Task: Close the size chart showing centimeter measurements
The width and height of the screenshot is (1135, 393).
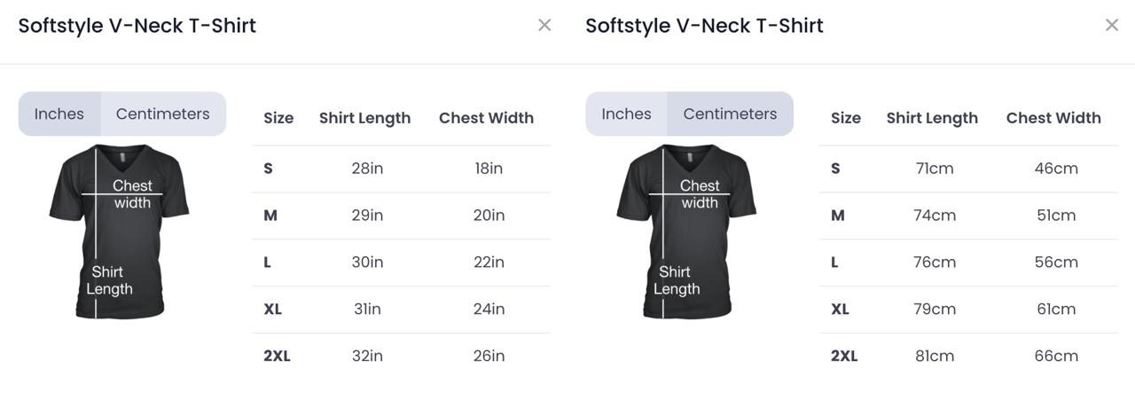Action: (x=1112, y=26)
